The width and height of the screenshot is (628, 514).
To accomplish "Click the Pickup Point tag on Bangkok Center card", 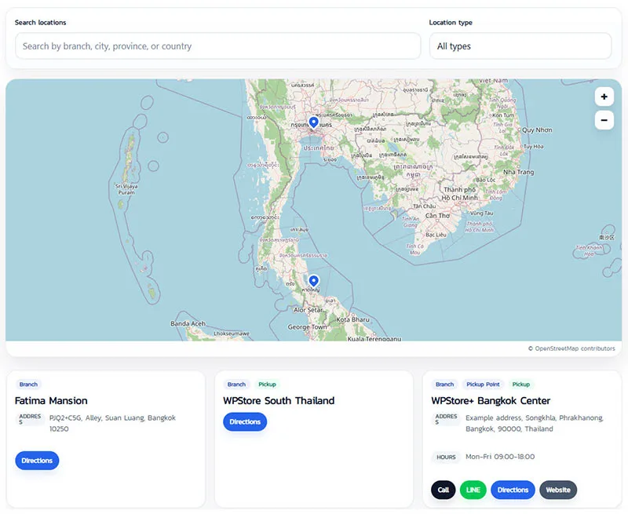I will [x=483, y=385].
